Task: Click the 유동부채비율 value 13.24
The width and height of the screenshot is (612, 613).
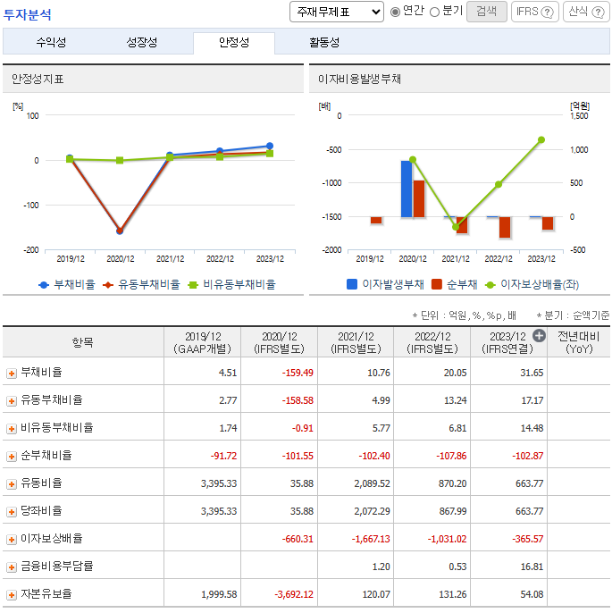Action: coord(456,400)
